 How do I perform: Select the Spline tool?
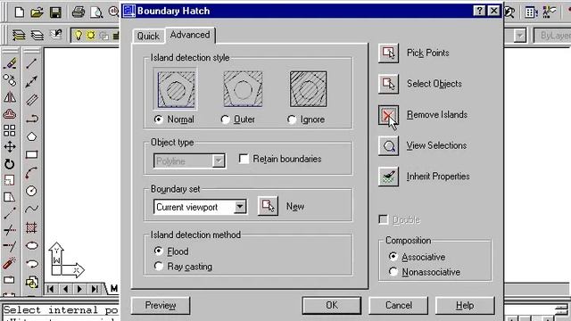pyautogui.click(x=32, y=210)
